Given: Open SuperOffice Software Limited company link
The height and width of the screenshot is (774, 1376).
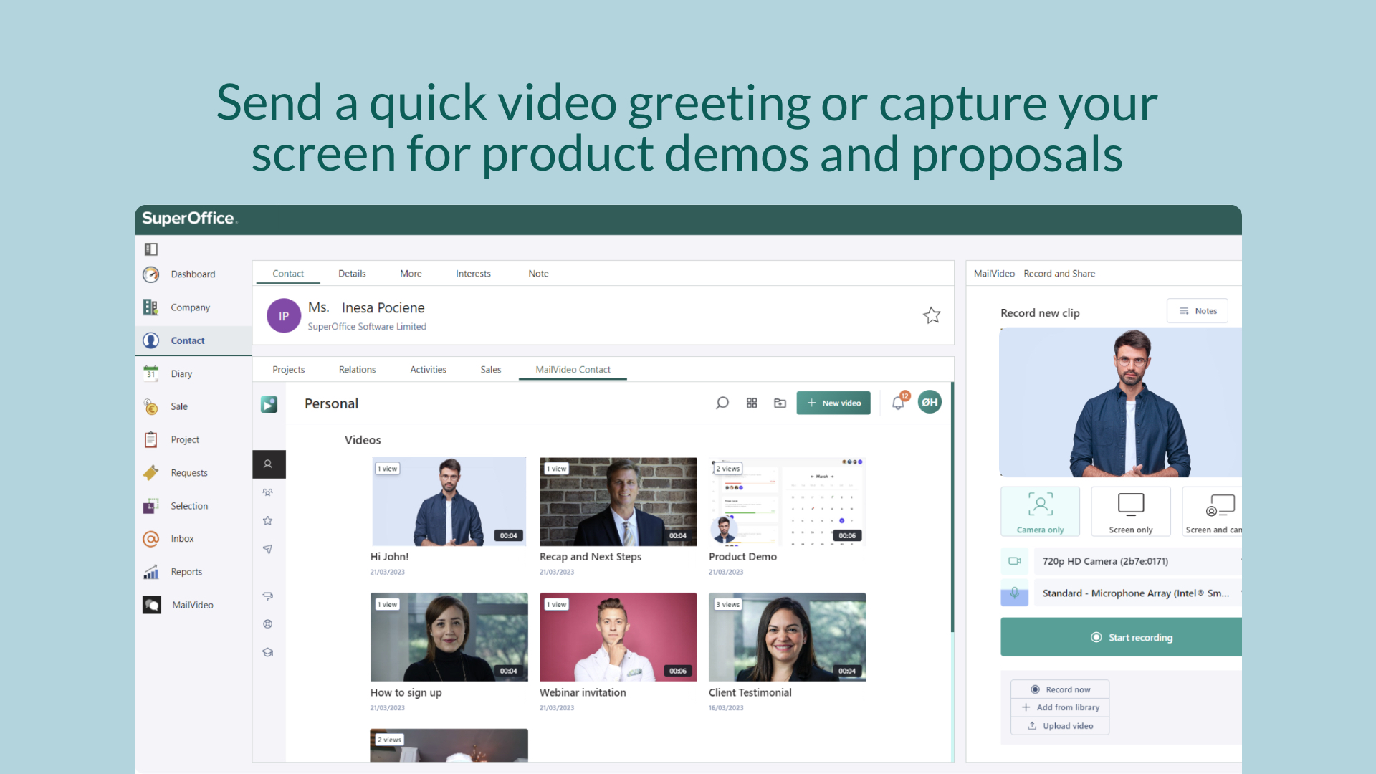Looking at the screenshot, I should [367, 327].
